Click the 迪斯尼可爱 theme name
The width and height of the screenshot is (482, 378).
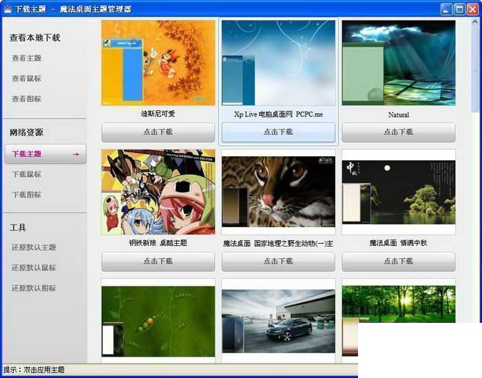click(x=158, y=114)
